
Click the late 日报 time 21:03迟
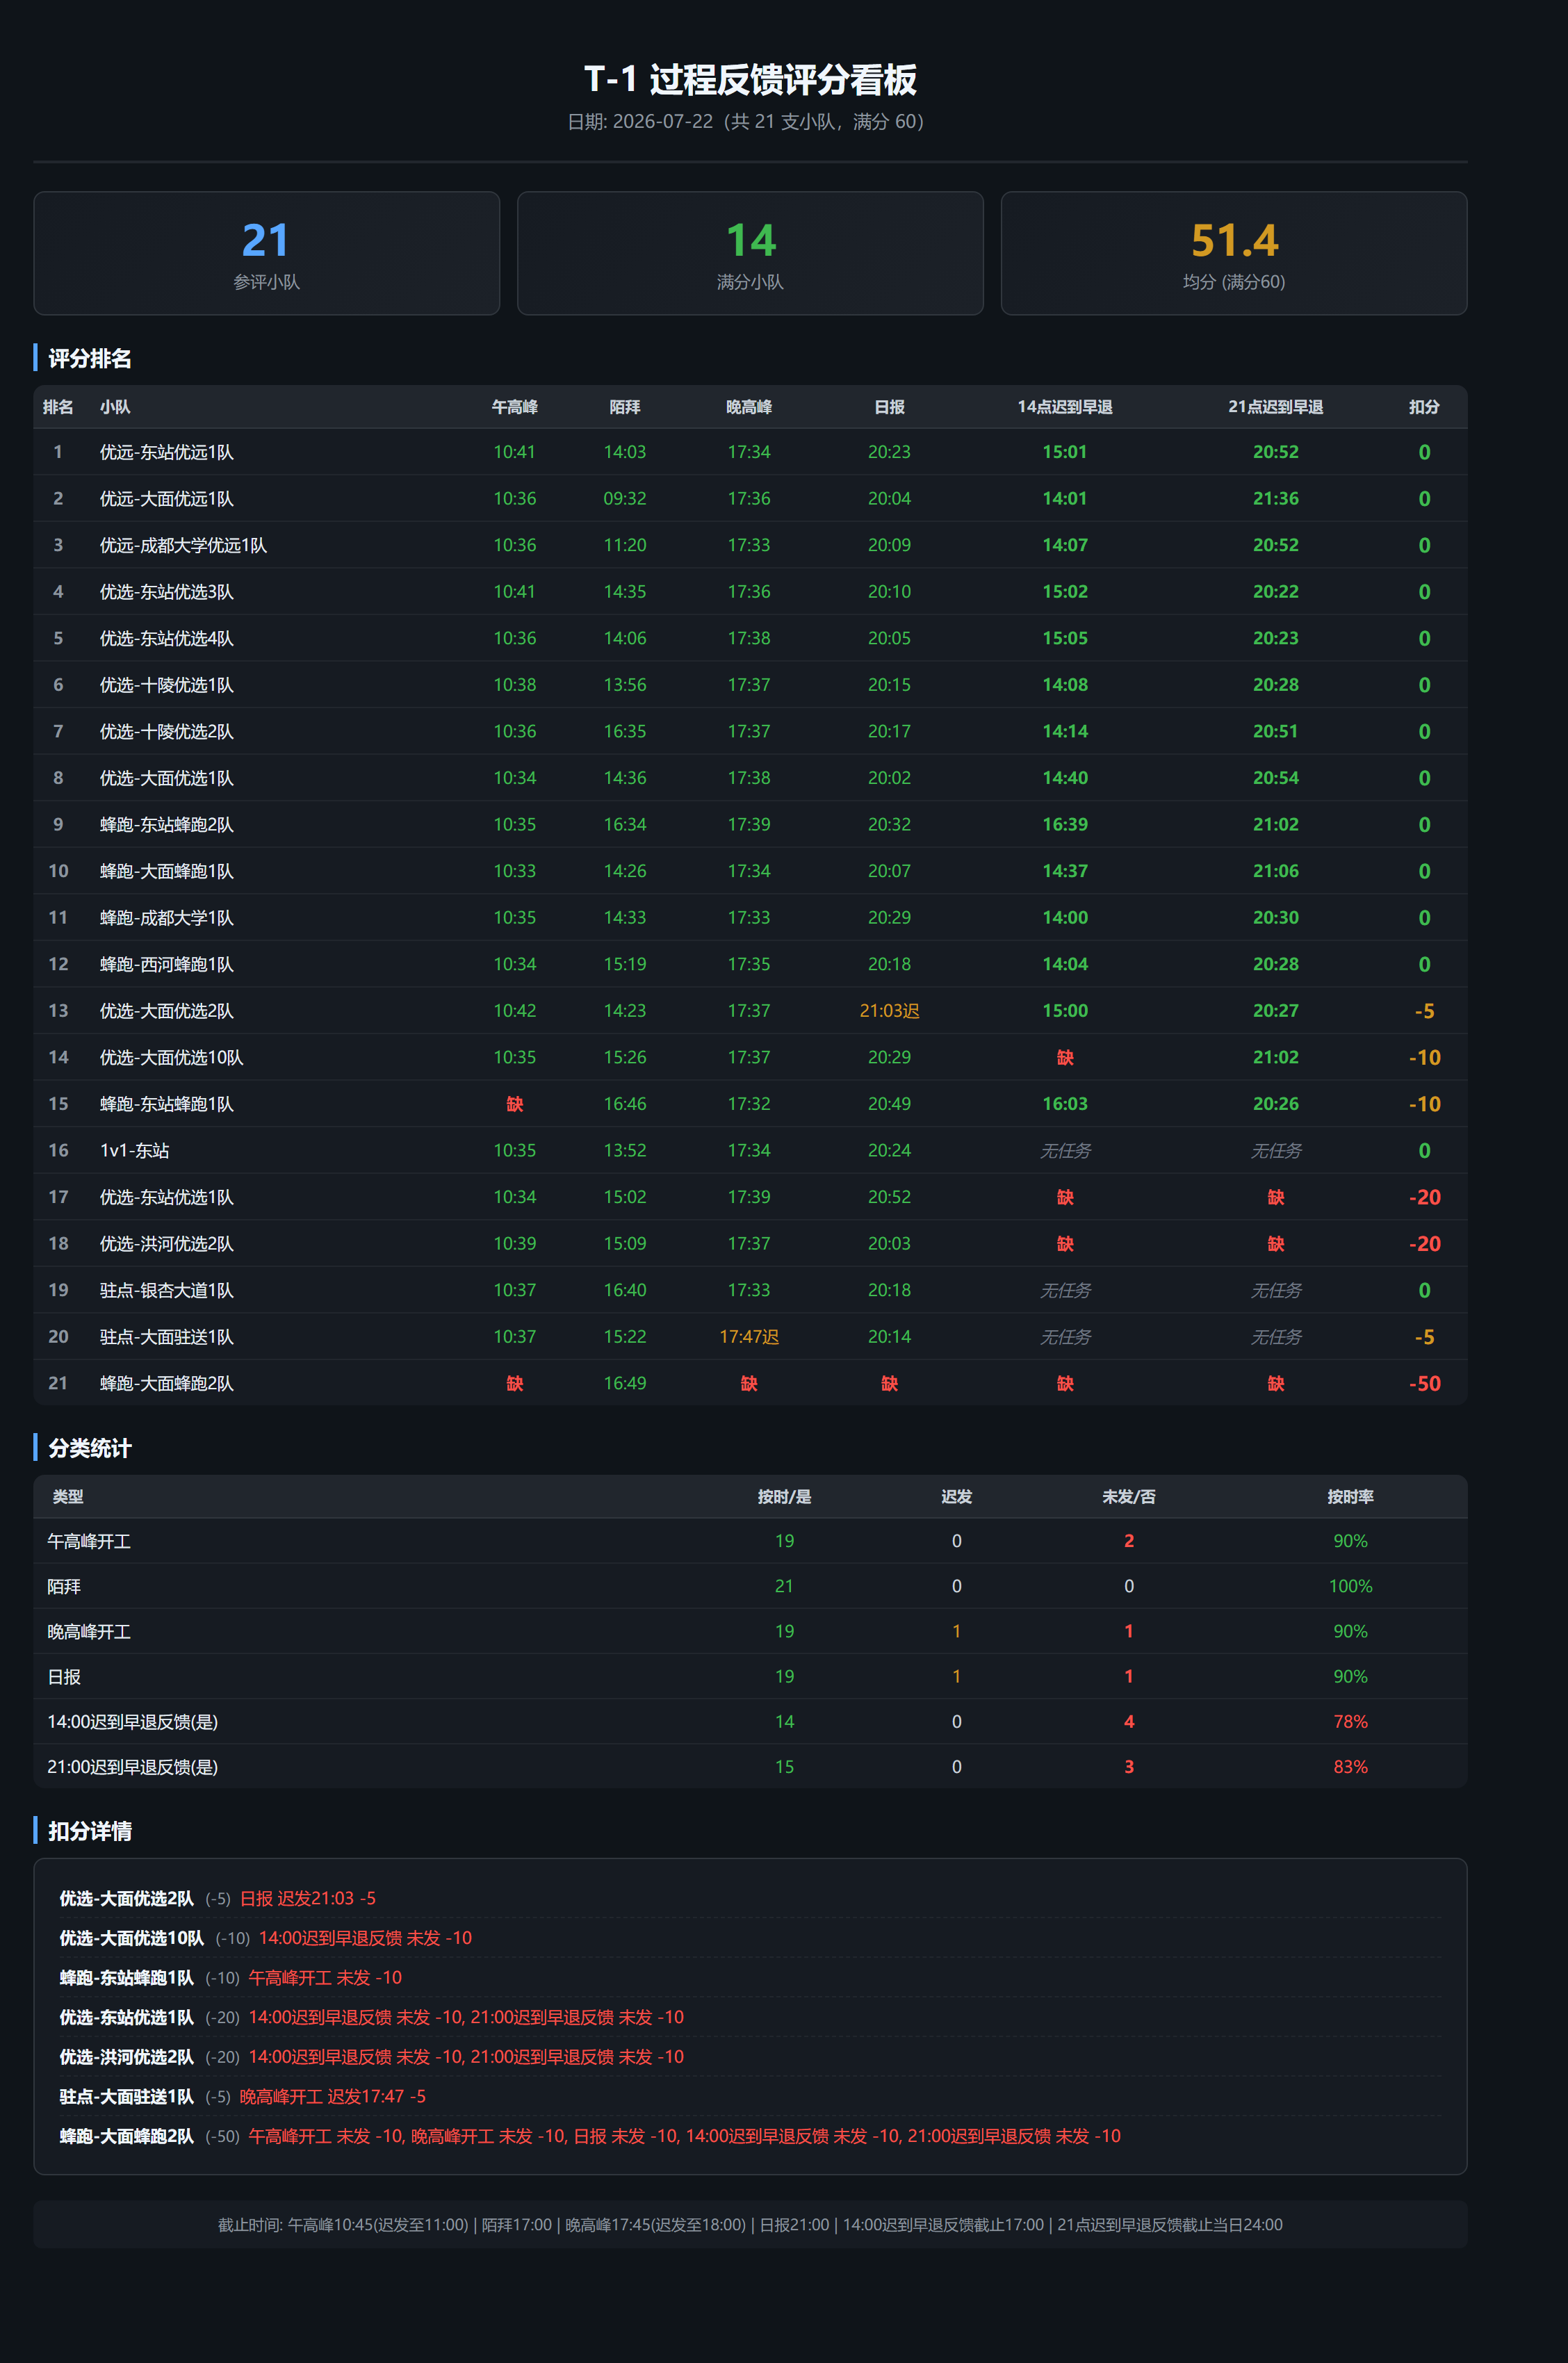(889, 1011)
